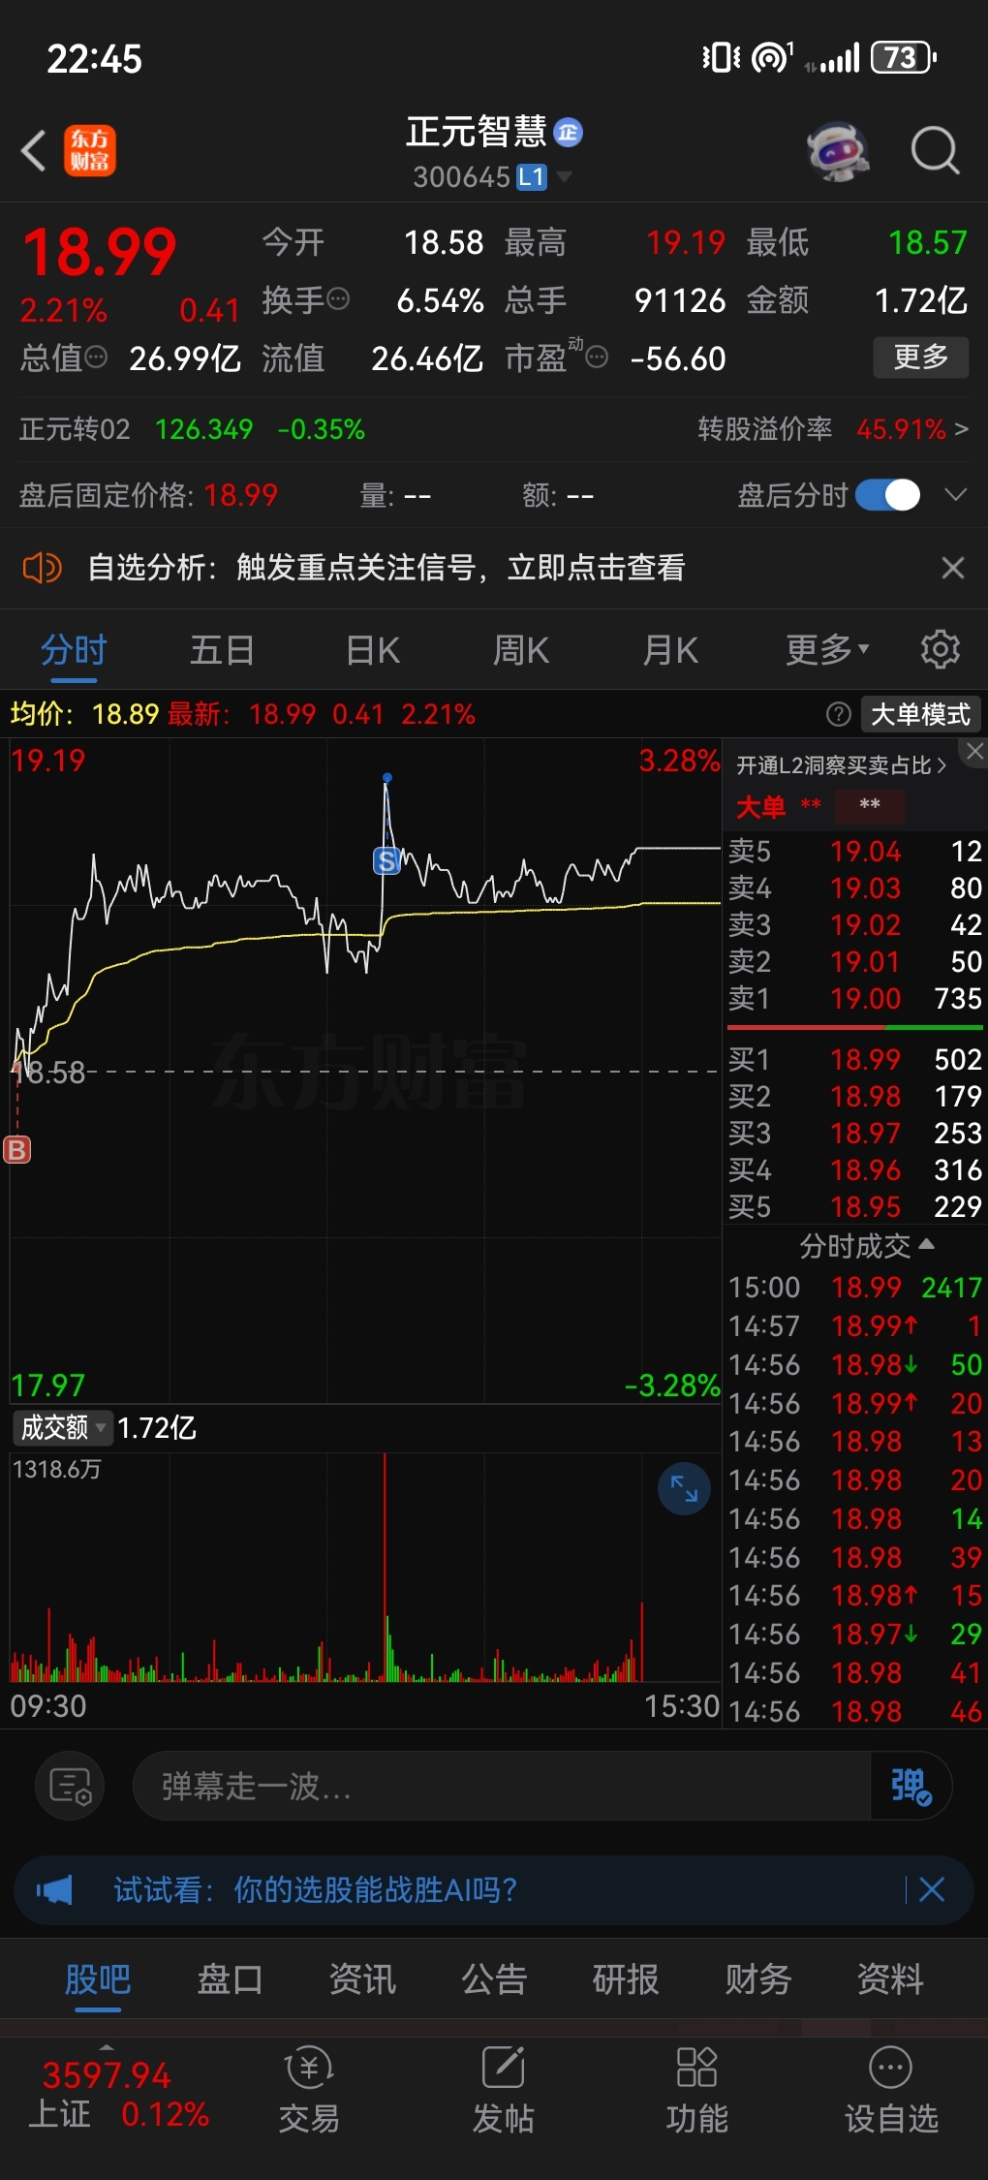Tap the 试试看 AI stock picking link
988x2180 pixels.
coord(316,1889)
